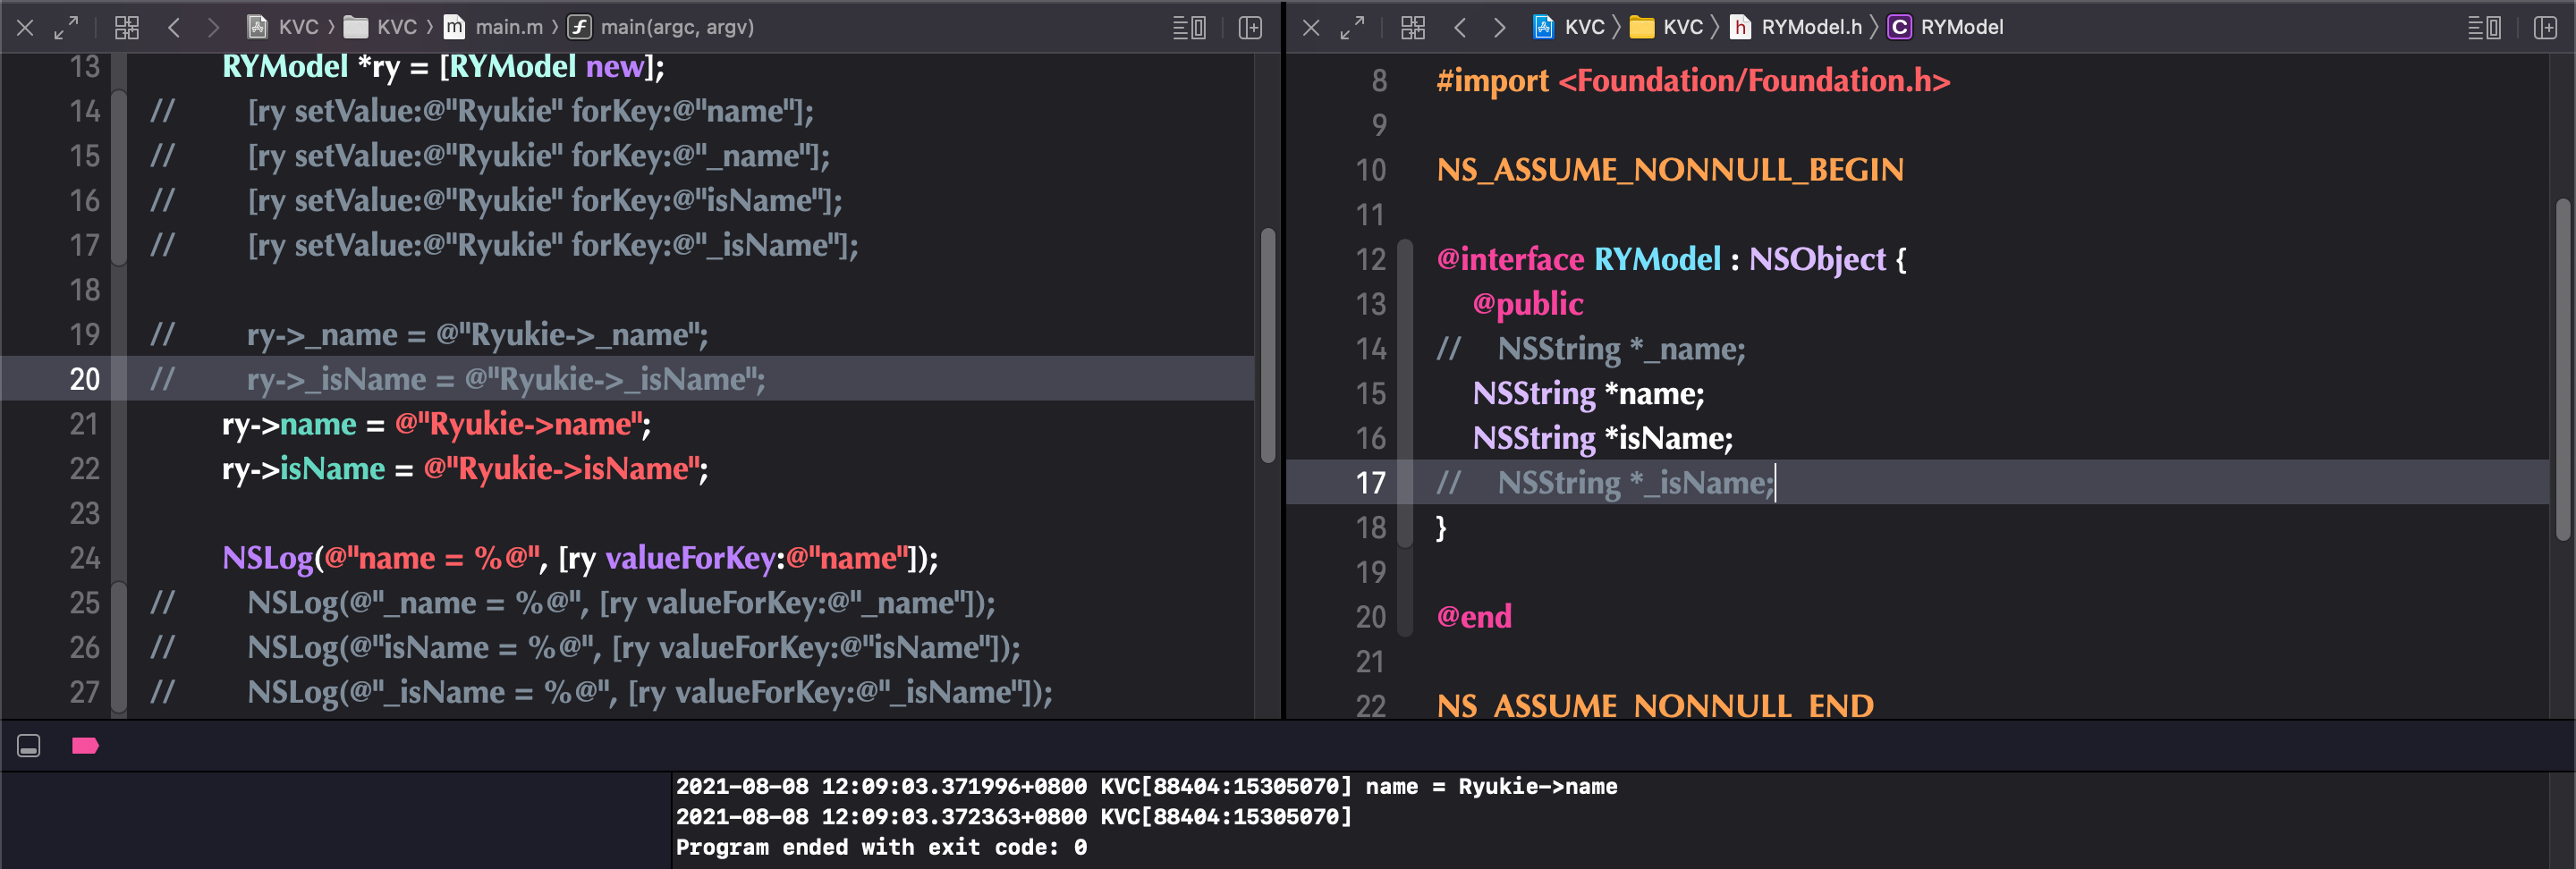The width and height of the screenshot is (2576, 869).
Task: Click @end keyword in RYModel.h
Action: (x=1474, y=617)
